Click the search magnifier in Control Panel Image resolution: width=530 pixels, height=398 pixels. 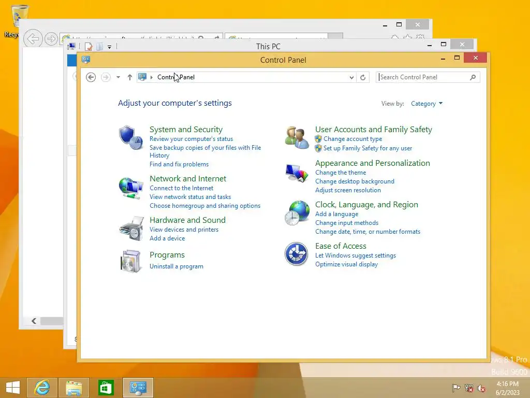(473, 78)
